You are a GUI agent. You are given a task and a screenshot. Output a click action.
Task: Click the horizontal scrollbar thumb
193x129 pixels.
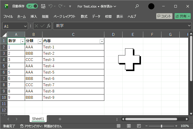(x=151, y=119)
